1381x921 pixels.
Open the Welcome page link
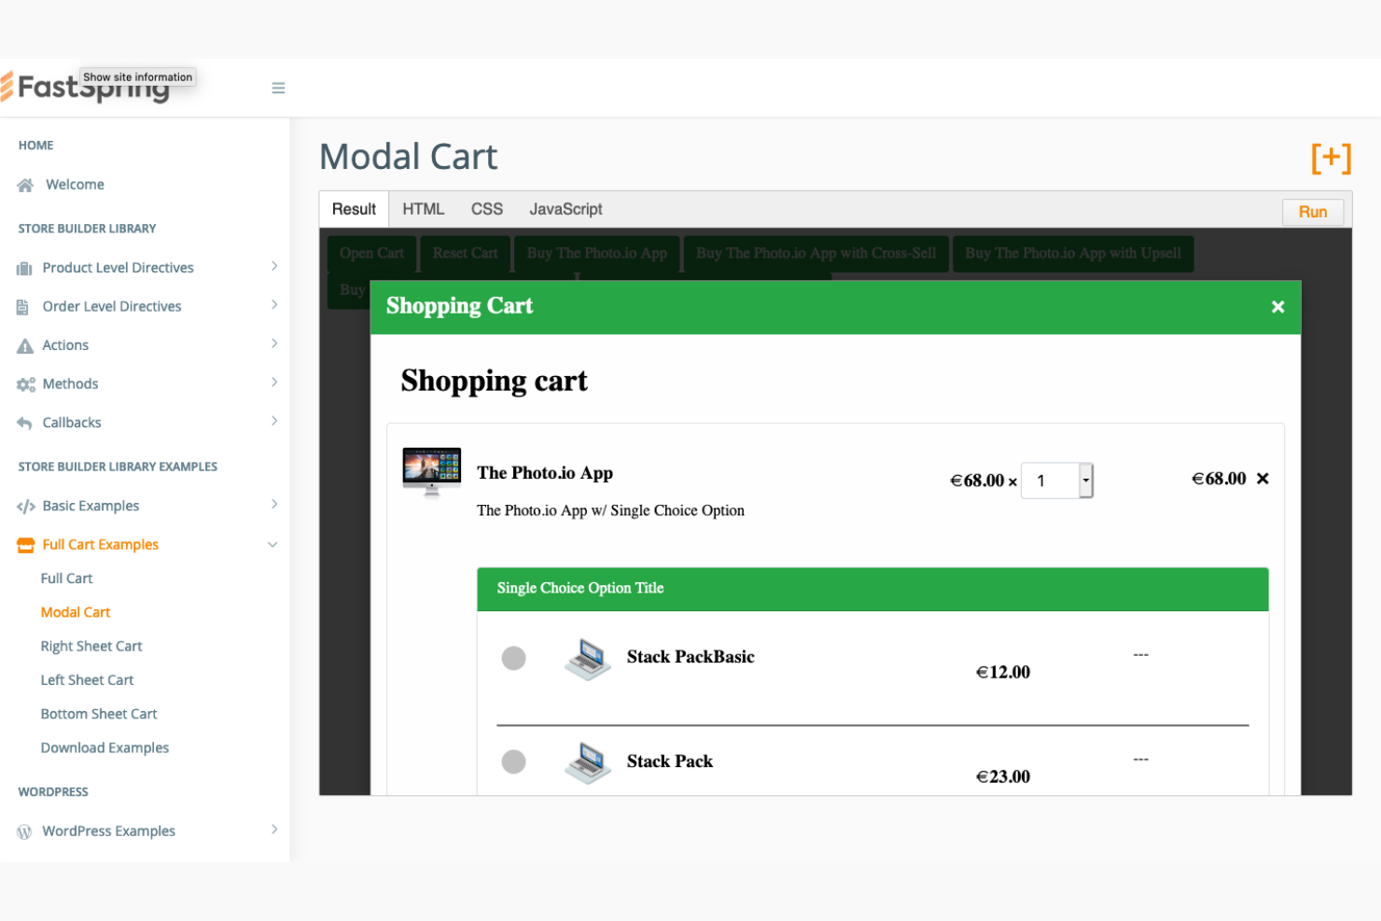coord(75,185)
